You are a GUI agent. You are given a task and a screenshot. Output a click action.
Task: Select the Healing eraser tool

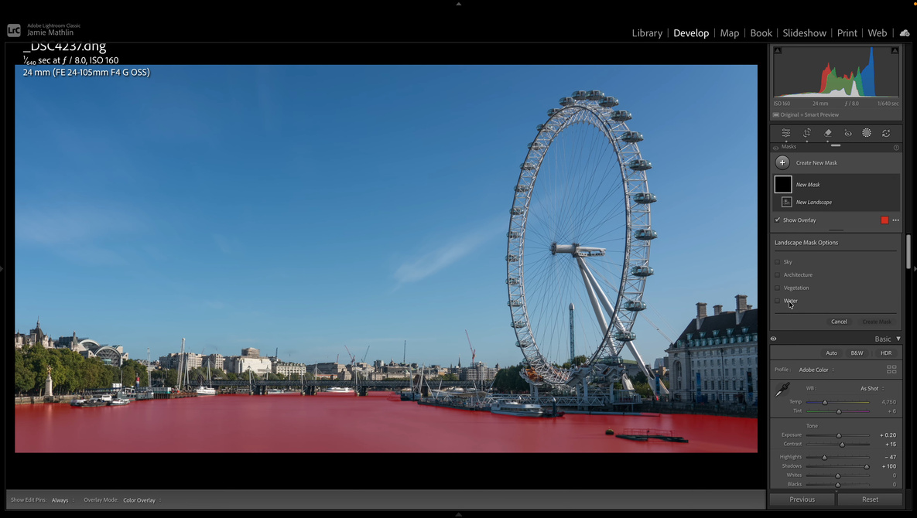(x=828, y=133)
